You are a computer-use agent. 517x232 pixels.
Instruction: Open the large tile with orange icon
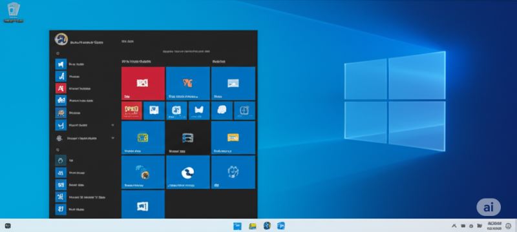[x=188, y=84]
